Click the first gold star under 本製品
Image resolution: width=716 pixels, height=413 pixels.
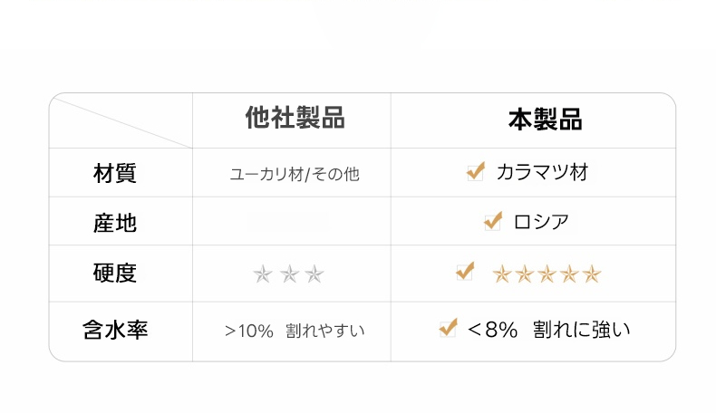pyautogui.click(x=502, y=274)
